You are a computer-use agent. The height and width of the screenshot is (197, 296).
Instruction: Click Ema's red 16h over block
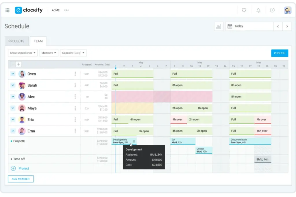263,131
